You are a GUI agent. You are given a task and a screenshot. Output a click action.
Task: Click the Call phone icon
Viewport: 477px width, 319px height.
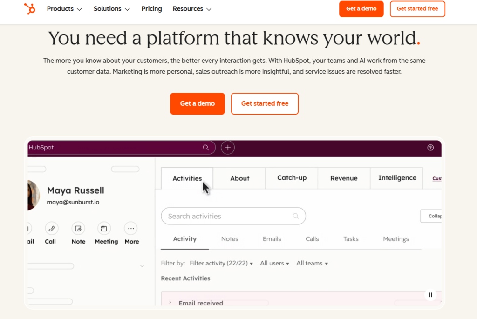pyautogui.click(x=51, y=229)
